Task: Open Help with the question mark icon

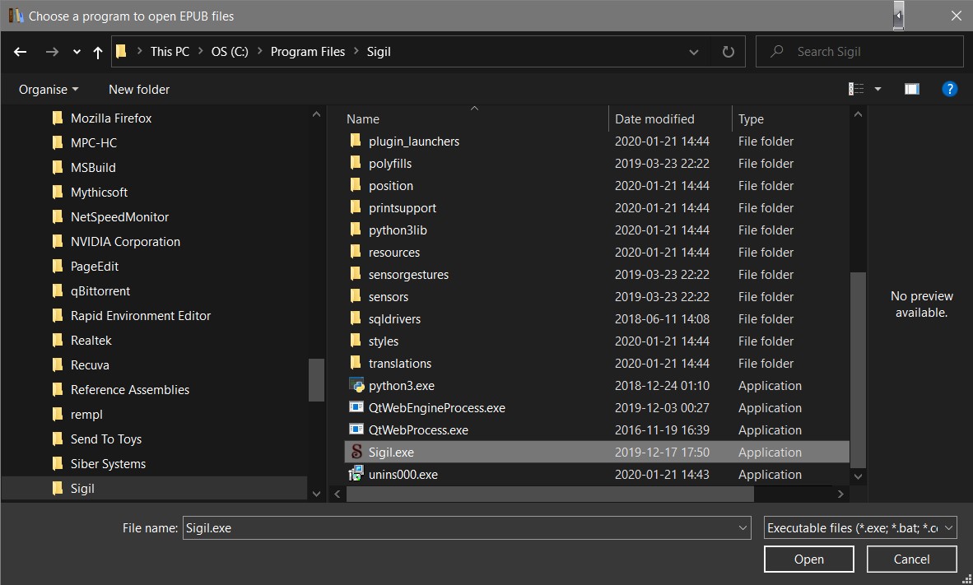Action: (x=949, y=90)
